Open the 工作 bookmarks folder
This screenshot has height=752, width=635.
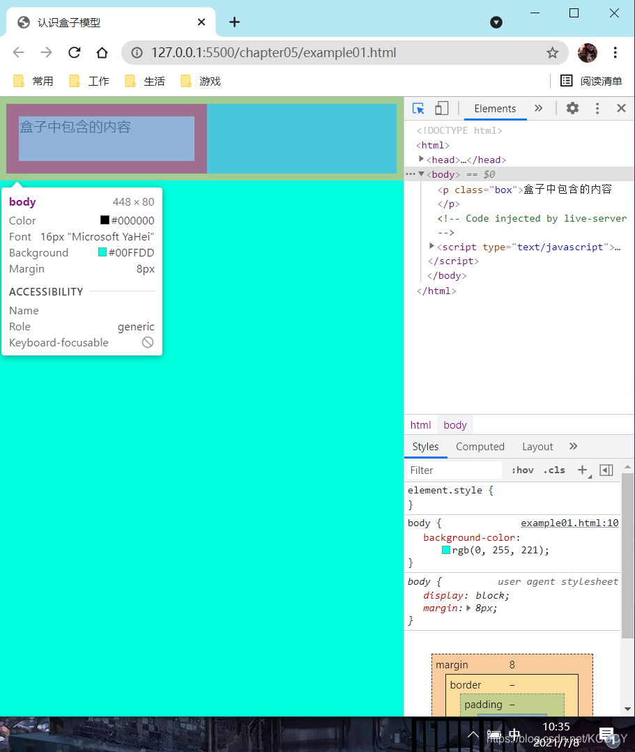click(x=89, y=81)
